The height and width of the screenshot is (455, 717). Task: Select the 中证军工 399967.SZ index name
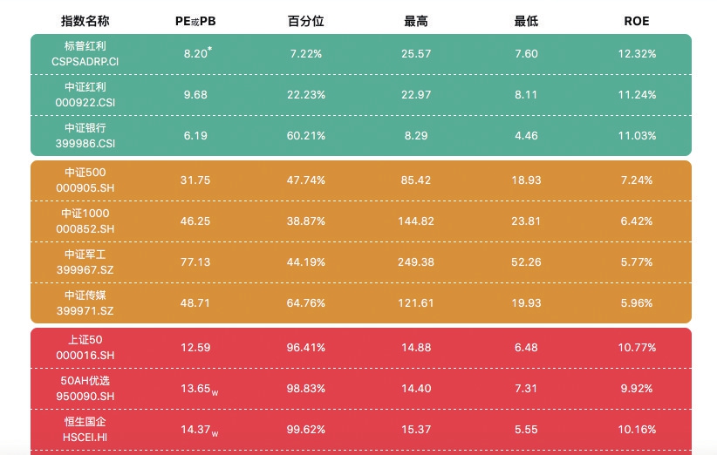click(x=85, y=262)
